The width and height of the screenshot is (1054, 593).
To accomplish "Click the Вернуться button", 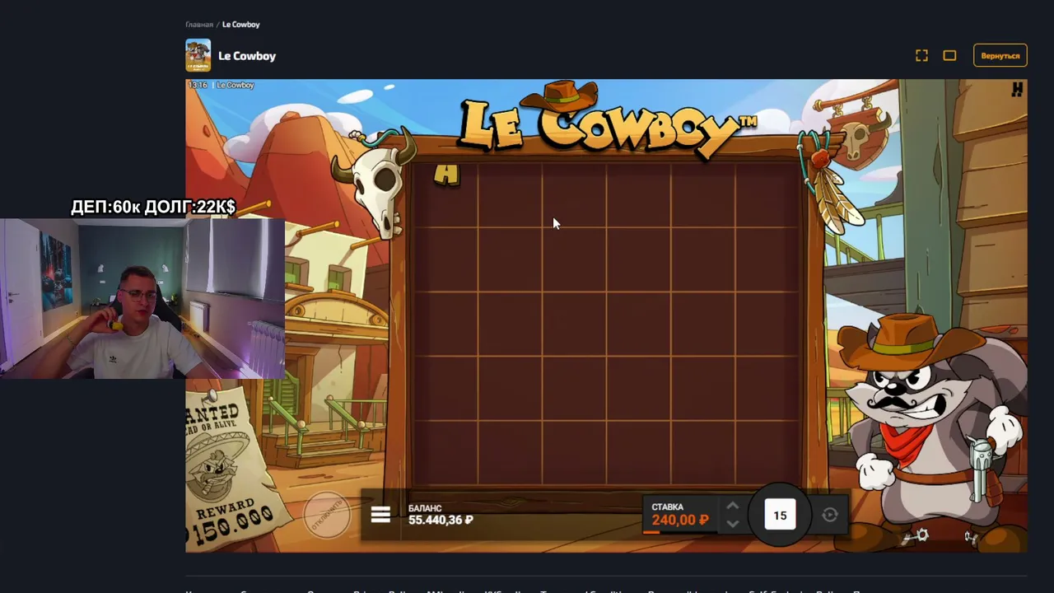I will tap(1000, 55).
